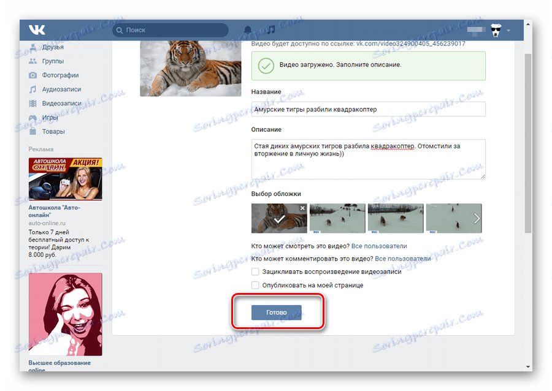Click the Видеозаписи film icon
The image size is (552, 391).
(33, 104)
